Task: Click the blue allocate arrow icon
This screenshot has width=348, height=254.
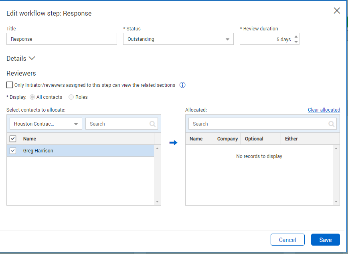Action: (173, 143)
